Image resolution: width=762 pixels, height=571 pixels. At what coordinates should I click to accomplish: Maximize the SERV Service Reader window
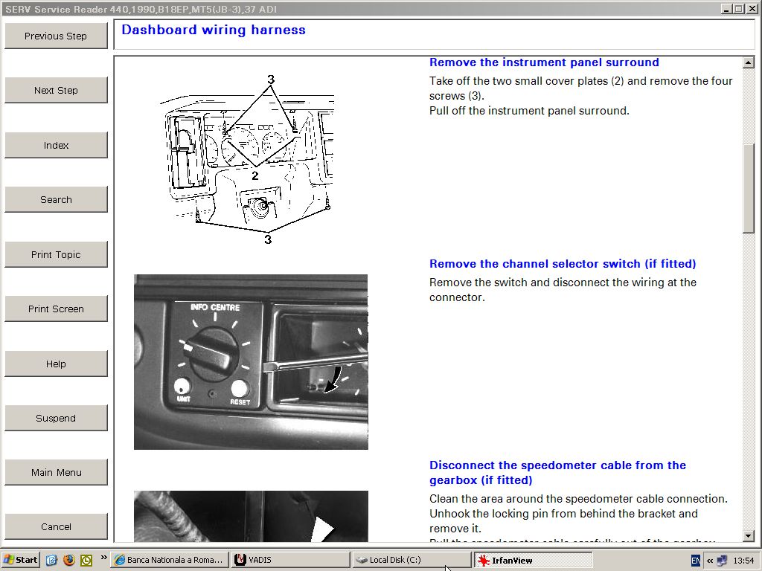[x=737, y=9]
